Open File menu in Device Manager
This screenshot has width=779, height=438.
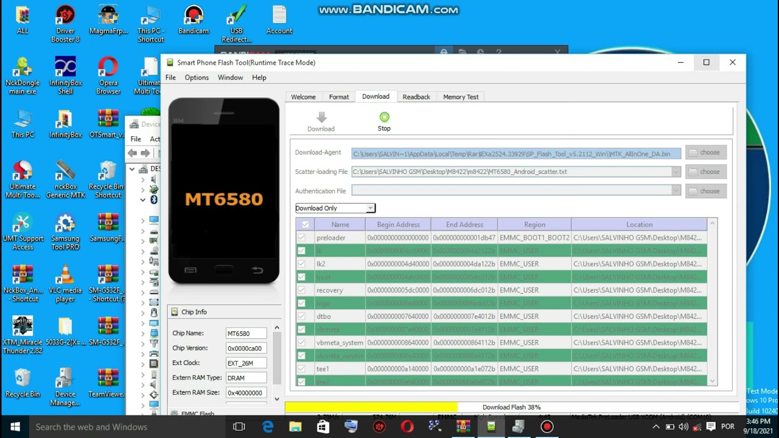(x=136, y=139)
